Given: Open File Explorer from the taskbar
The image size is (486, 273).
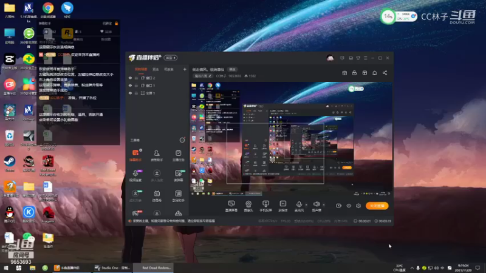Looking at the screenshot, I should click(33, 268).
